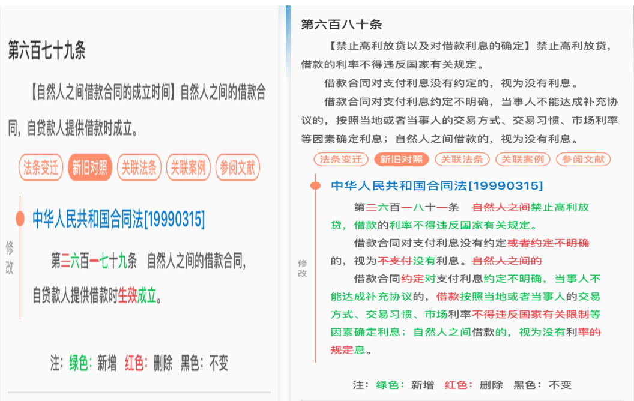Click the 第六百八十条 heading
Image resolution: width=634 pixels, height=401 pixels.
coord(342,25)
